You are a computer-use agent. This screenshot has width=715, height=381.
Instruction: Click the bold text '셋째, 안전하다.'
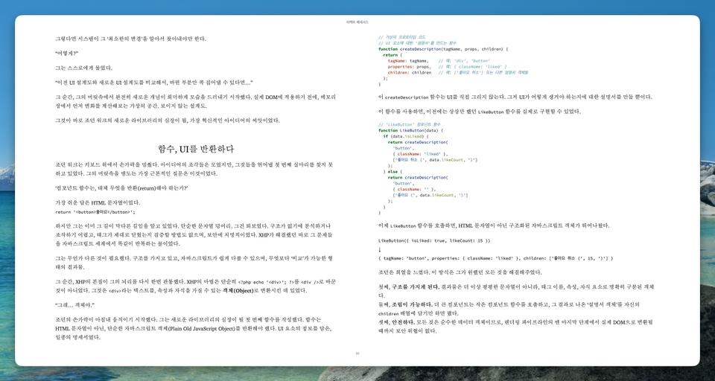point(397,322)
